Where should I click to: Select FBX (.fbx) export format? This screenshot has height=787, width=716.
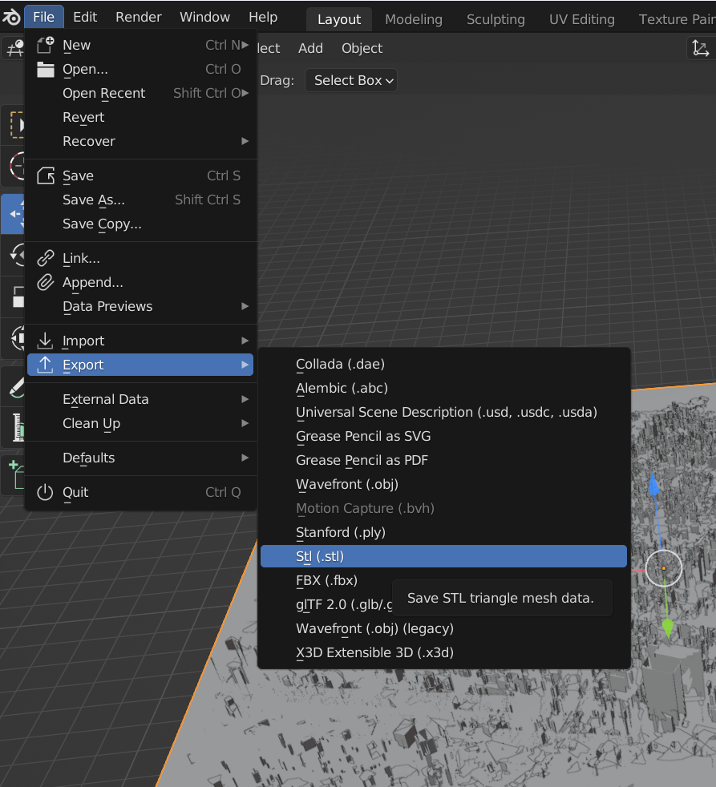point(326,580)
